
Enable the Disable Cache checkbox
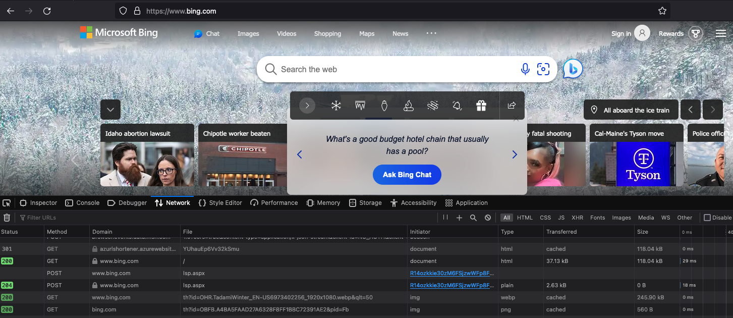tap(707, 218)
